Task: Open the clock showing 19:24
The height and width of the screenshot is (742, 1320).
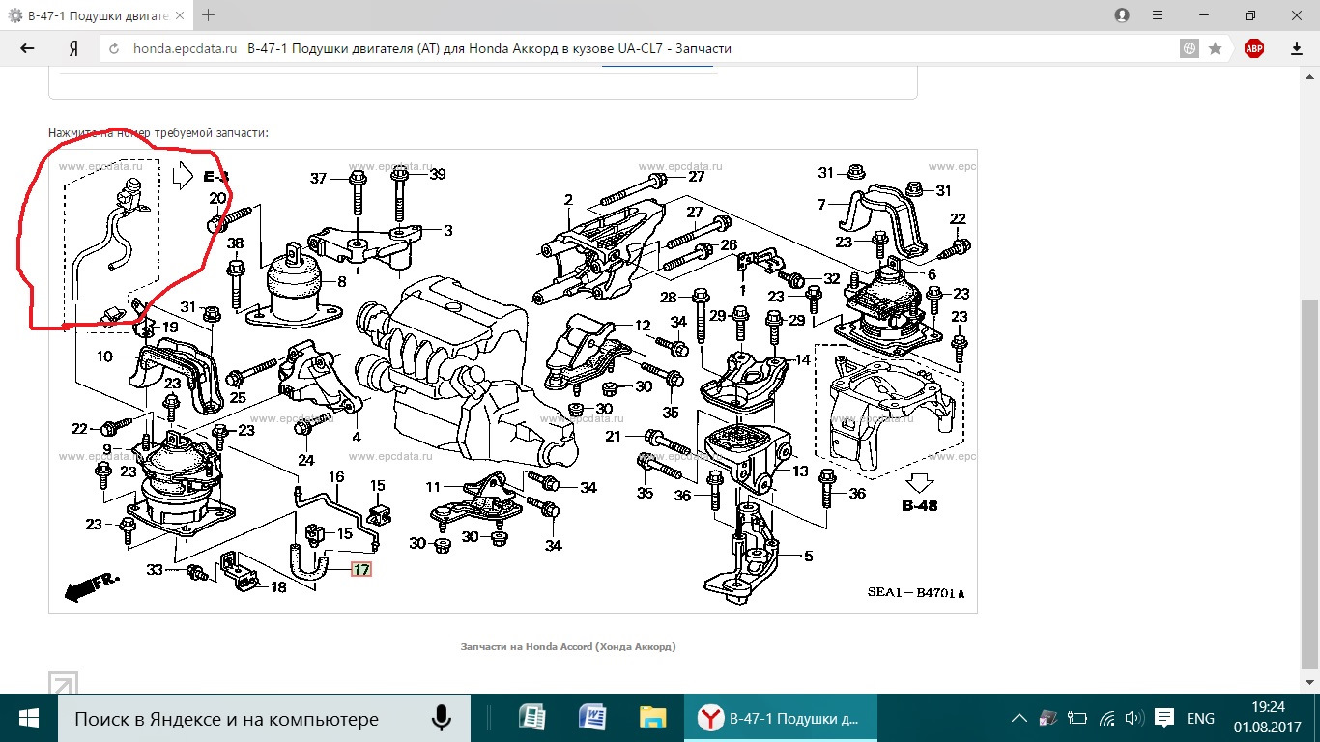Action: [x=1268, y=718]
